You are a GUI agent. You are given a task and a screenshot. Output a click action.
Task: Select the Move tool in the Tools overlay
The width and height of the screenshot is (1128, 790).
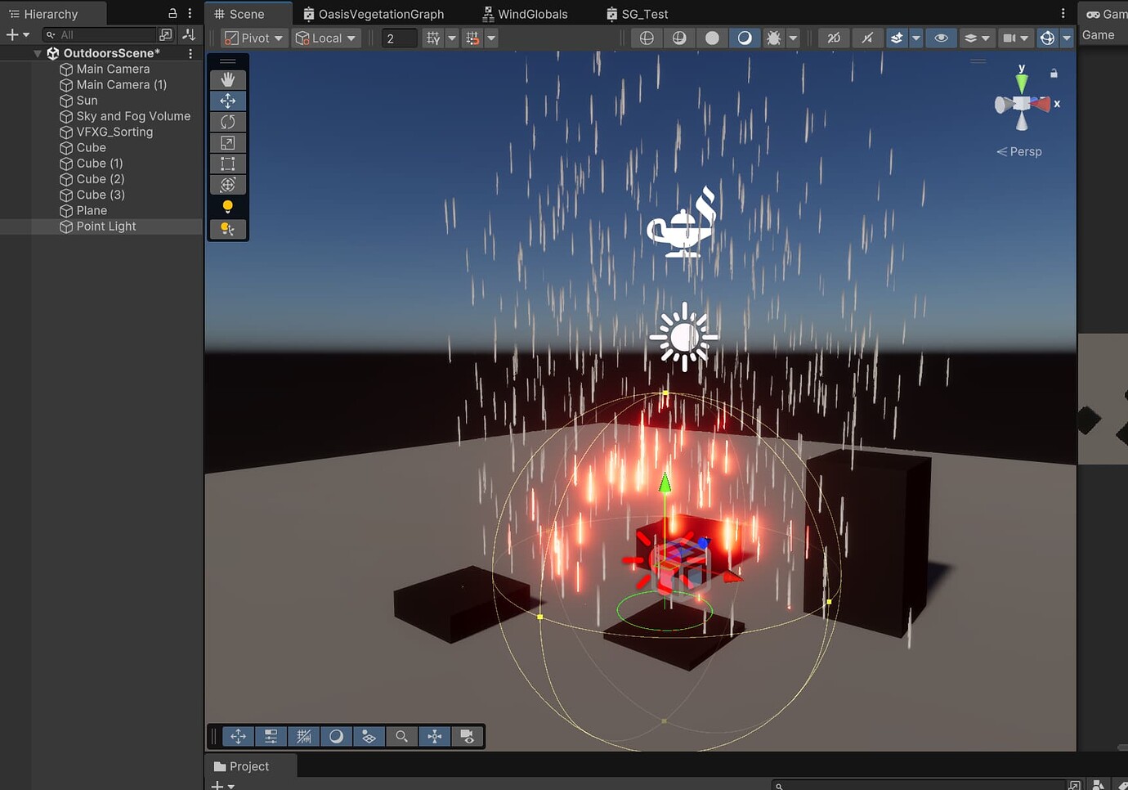(228, 100)
